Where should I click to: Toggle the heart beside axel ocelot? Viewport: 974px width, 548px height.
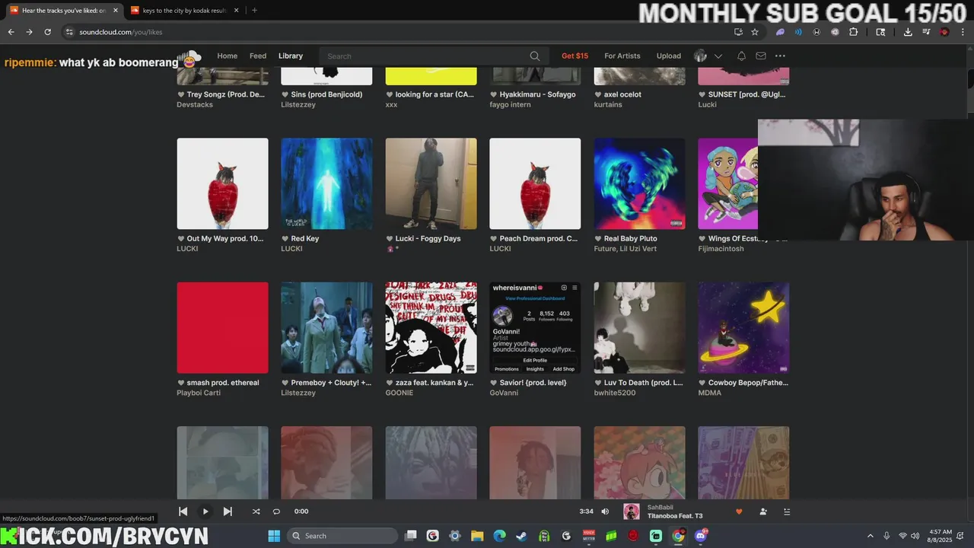pos(597,95)
